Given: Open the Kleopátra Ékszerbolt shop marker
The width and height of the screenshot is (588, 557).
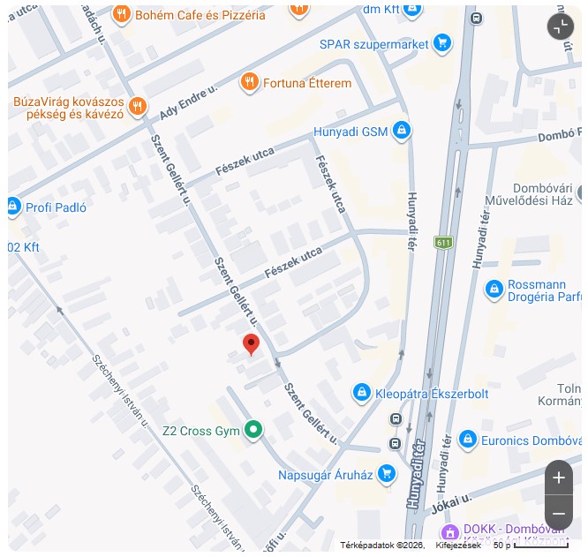Looking at the screenshot, I should 362,393.
